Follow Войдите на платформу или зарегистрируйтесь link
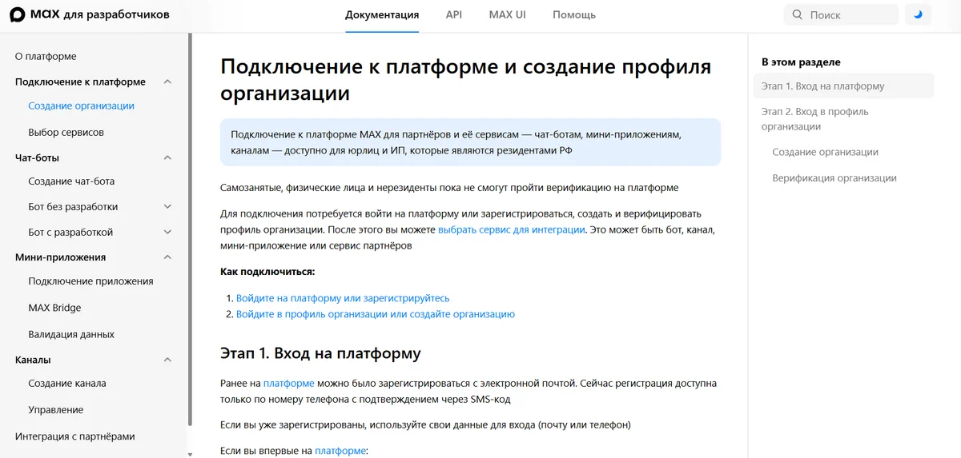This screenshot has width=961, height=458. click(x=343, y=298)
